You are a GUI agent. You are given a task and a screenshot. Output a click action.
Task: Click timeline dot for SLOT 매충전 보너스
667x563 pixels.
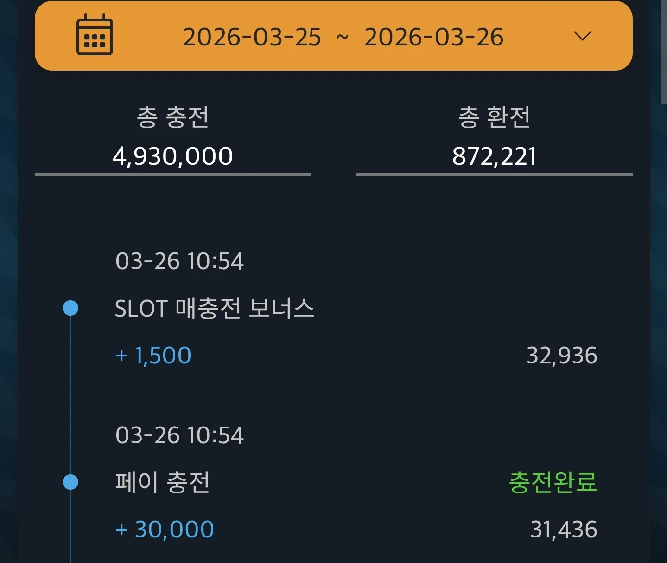tap(70, 308)
